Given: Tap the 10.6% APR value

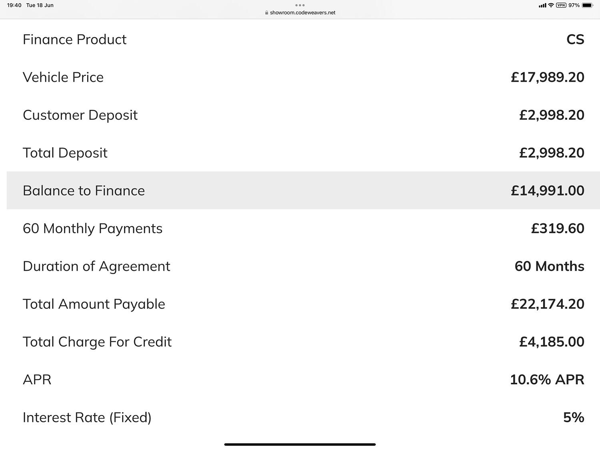Looking at the screenshot, I should 547,379.
